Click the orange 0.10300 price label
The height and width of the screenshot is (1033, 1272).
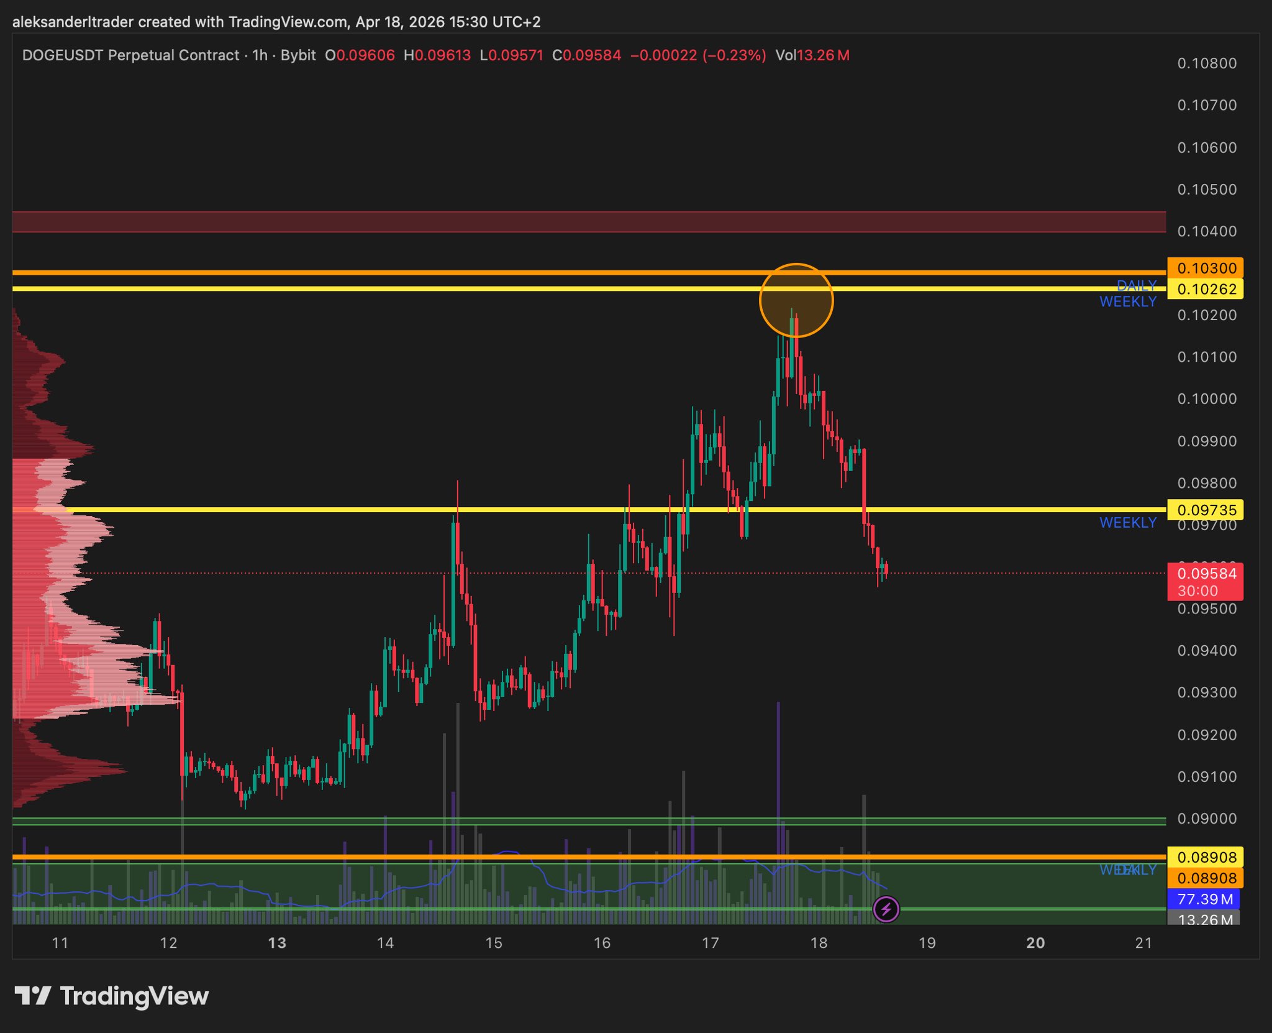[x=1205, y=268]
